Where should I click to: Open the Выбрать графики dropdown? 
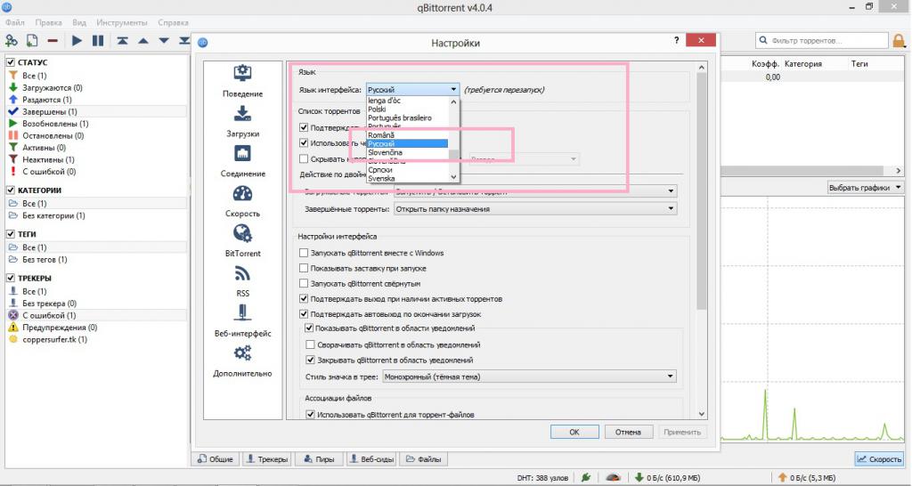866,187
